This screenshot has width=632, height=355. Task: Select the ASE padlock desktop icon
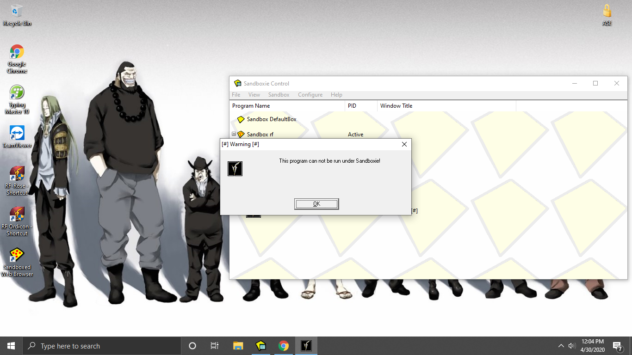tap(607, 15)
